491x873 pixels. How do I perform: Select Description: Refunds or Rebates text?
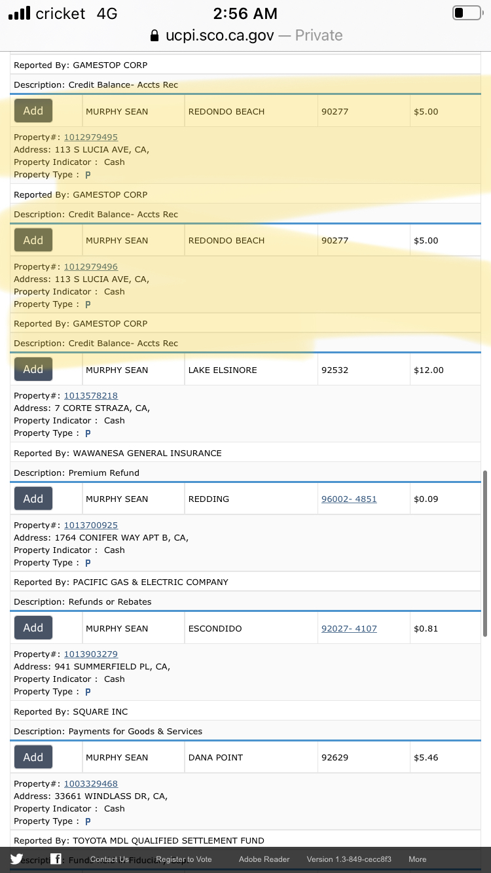pyautogui.click(x=82, y=601)
